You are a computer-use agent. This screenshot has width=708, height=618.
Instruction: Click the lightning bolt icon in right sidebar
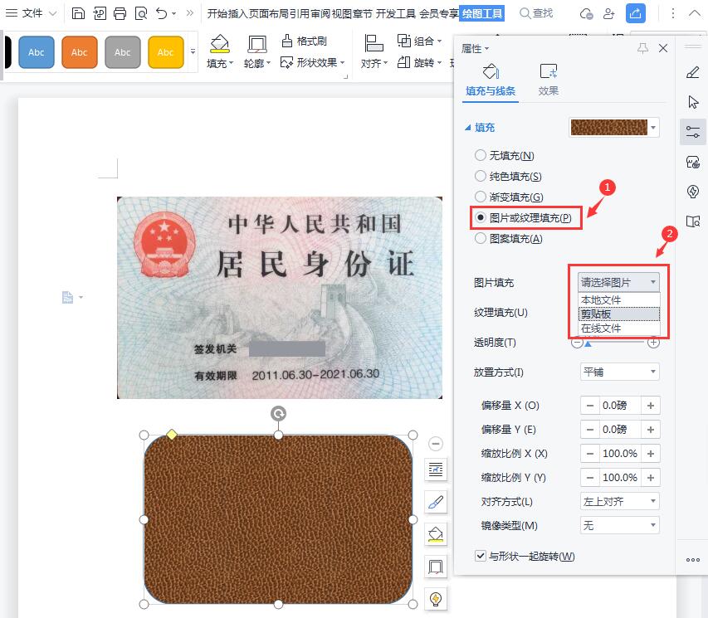pos(693,192)
